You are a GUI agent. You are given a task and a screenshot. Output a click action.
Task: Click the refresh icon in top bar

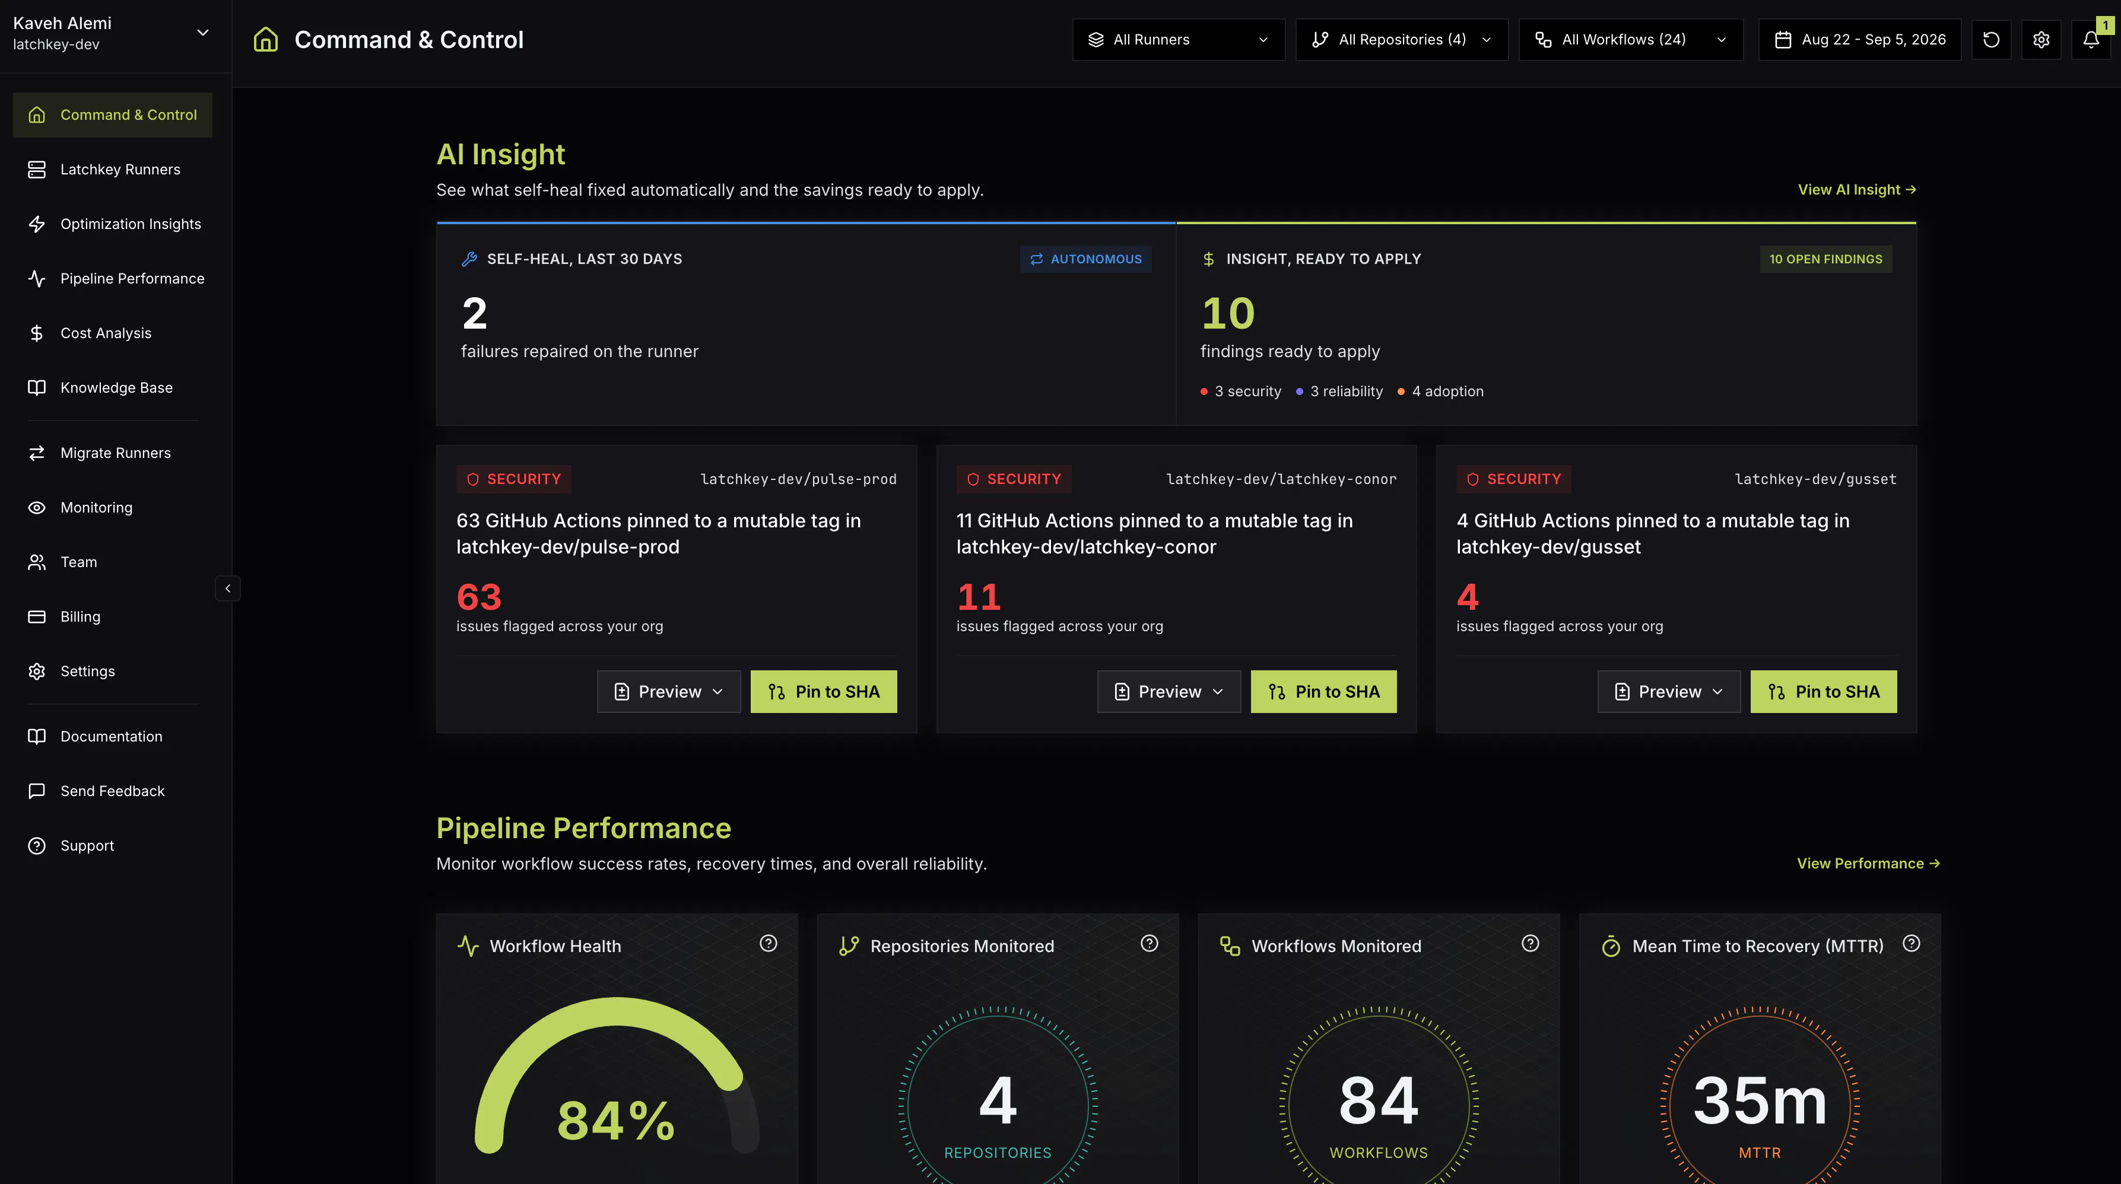1991,40
